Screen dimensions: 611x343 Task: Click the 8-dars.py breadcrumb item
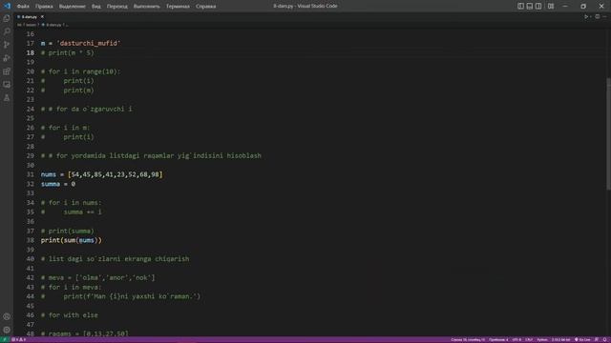click(x=52, y=25)
